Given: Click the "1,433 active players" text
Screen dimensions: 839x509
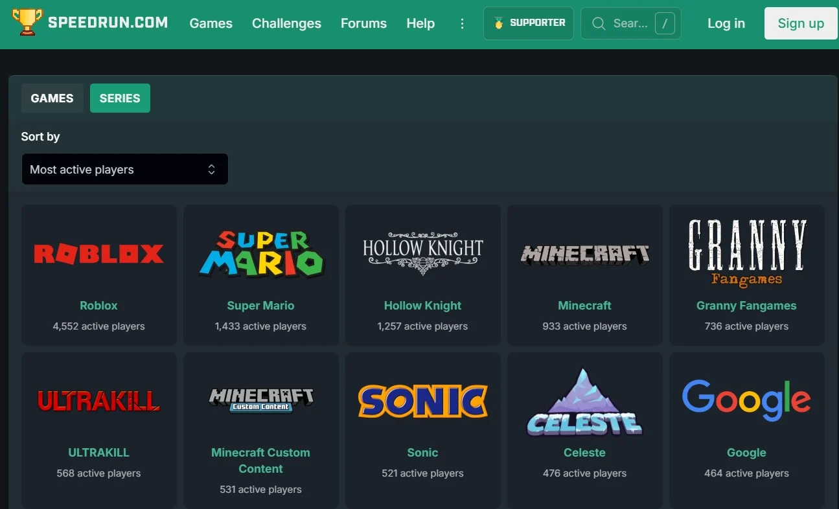Looking at the screenshot, I should (x=260, y=326).
